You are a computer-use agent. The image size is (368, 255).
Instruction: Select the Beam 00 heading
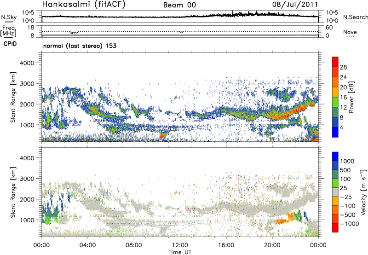click(179, 5)
